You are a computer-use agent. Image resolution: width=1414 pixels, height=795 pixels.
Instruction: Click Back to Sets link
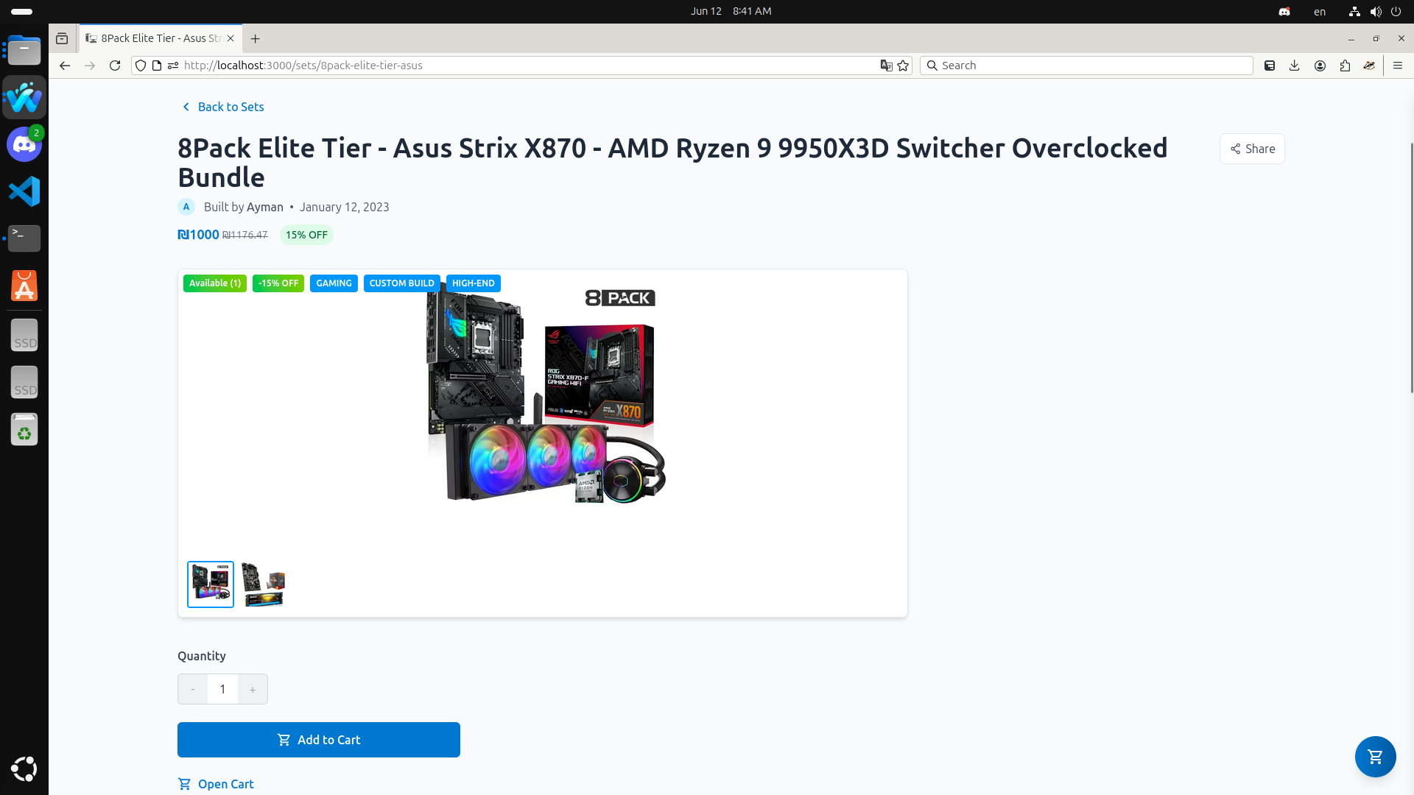point(223,107)
